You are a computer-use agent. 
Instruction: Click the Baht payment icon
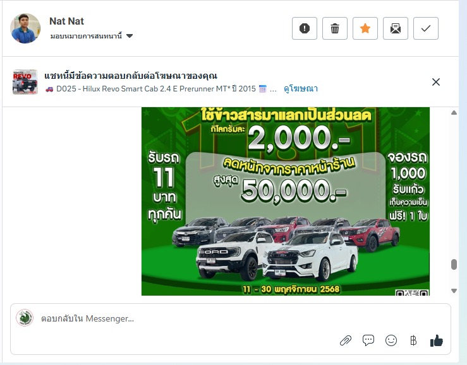[413, 340]
